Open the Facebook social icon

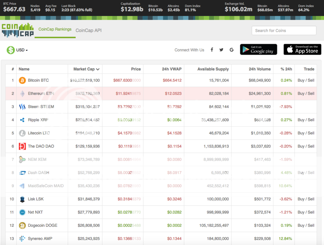212,50
